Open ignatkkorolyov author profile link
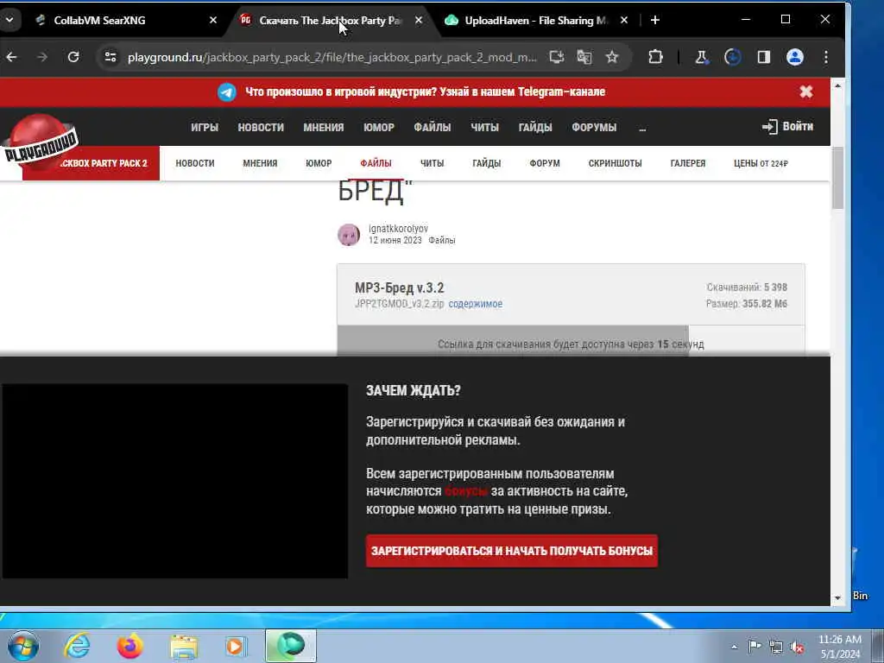This screenshot has height=663, width=884. click(x=398, y=228)
